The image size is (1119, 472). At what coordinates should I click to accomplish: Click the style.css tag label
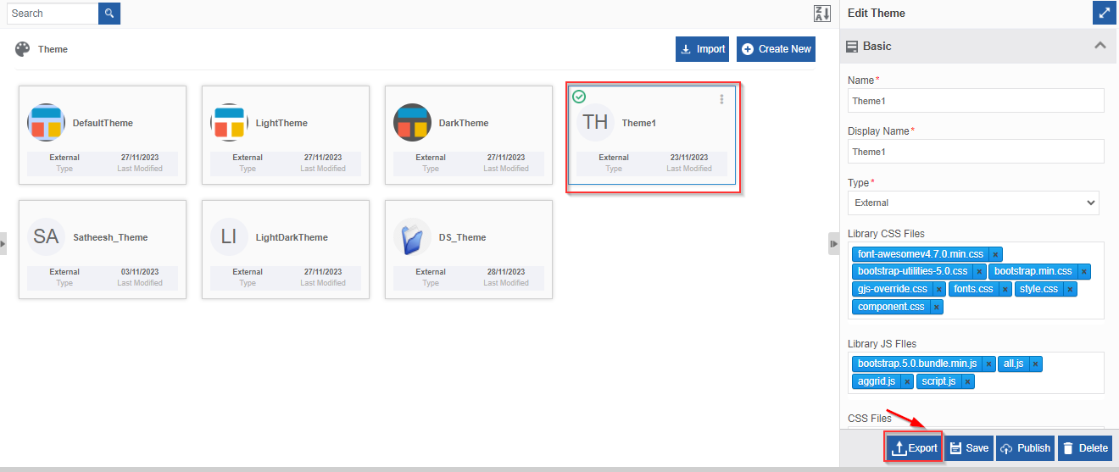click(x=1038, y=289)
